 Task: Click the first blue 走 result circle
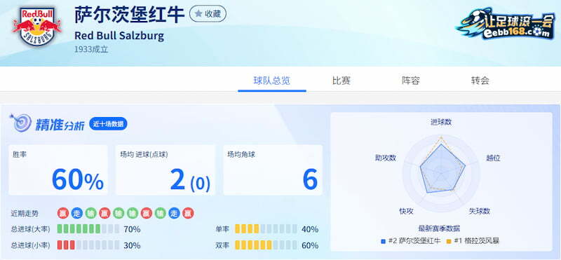tap(77, 214)
